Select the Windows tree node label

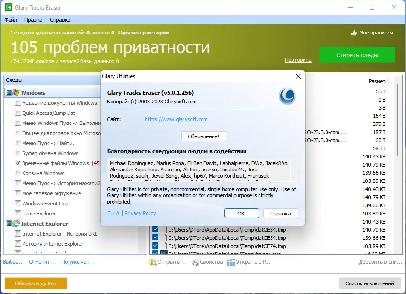tap(33, 93)
